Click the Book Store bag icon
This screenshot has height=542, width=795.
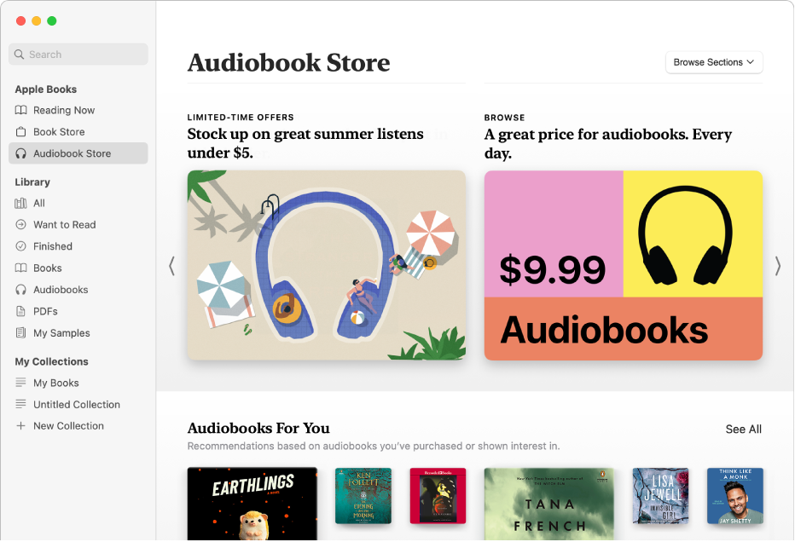20,132
